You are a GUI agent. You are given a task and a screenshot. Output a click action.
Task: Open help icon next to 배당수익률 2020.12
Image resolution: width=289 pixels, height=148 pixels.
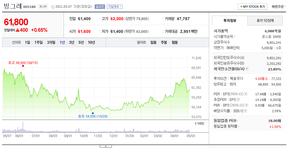click(x=245, y=111)
